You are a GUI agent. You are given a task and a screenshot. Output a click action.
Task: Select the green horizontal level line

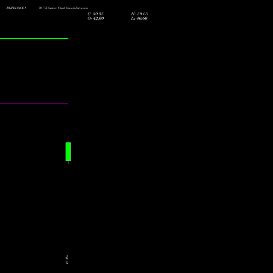(x=34, y=38)
